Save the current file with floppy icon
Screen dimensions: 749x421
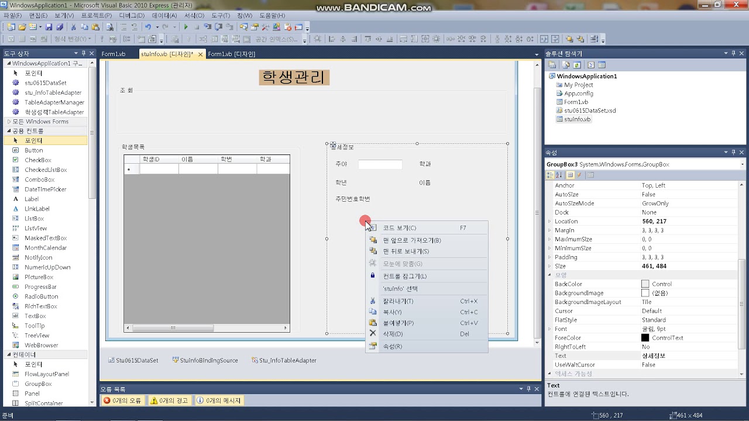pos(49,27)
